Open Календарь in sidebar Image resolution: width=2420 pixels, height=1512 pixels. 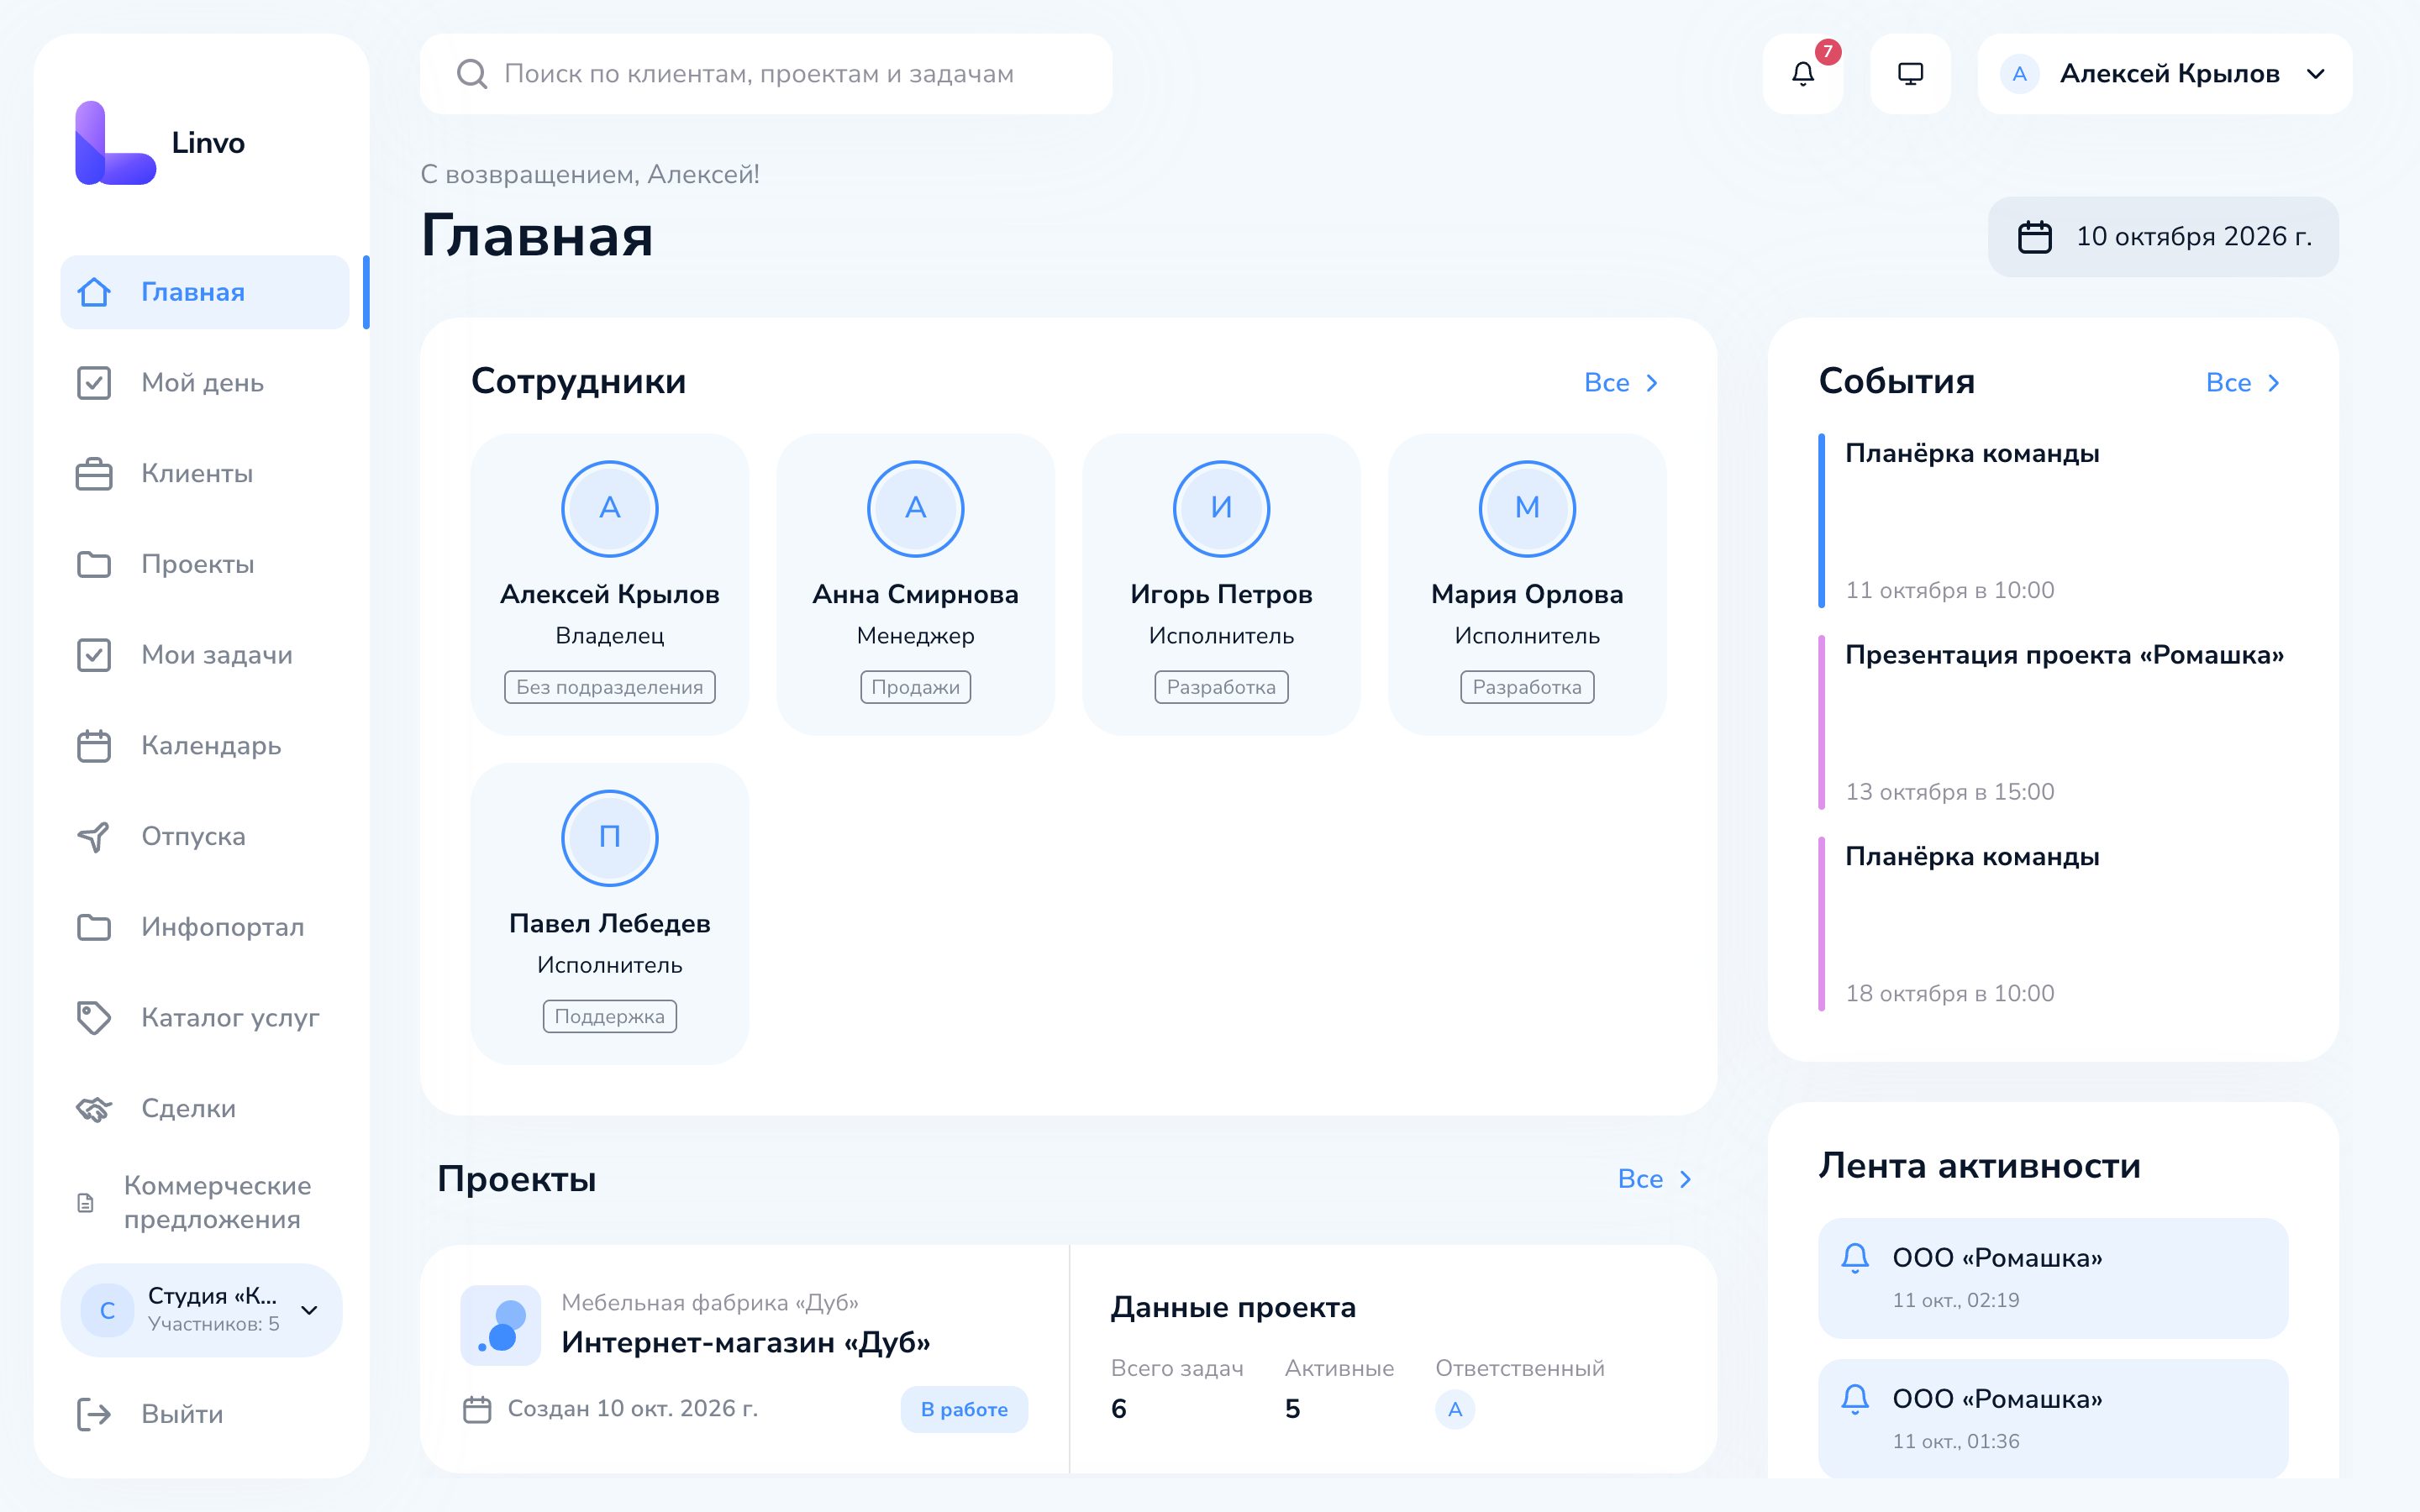205,746
